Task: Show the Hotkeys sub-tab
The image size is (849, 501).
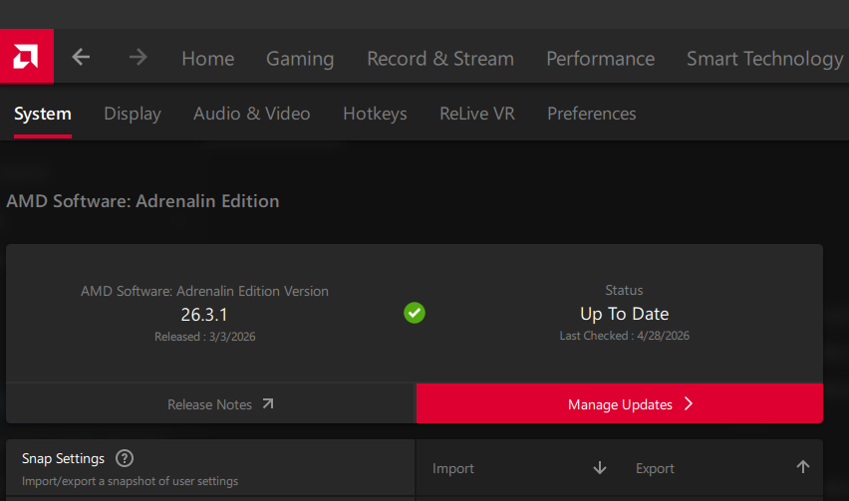Action: click(x=375, y=114)
